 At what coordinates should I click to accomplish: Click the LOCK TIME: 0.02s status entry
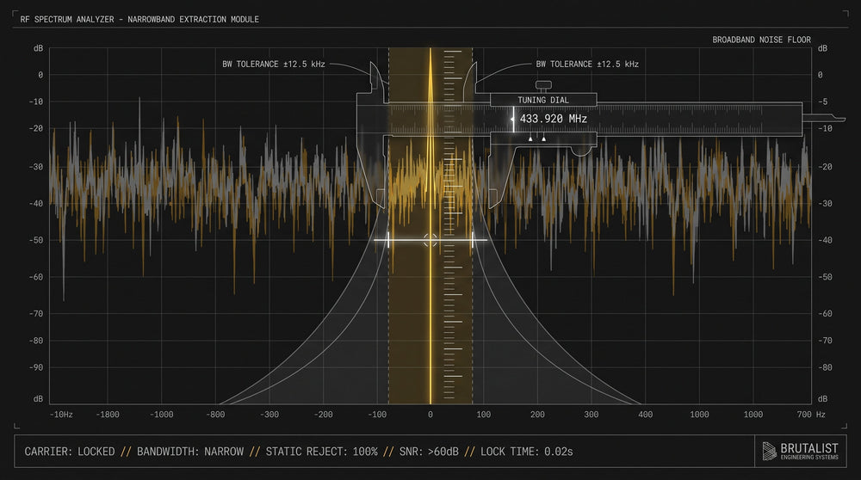(527, 452)
